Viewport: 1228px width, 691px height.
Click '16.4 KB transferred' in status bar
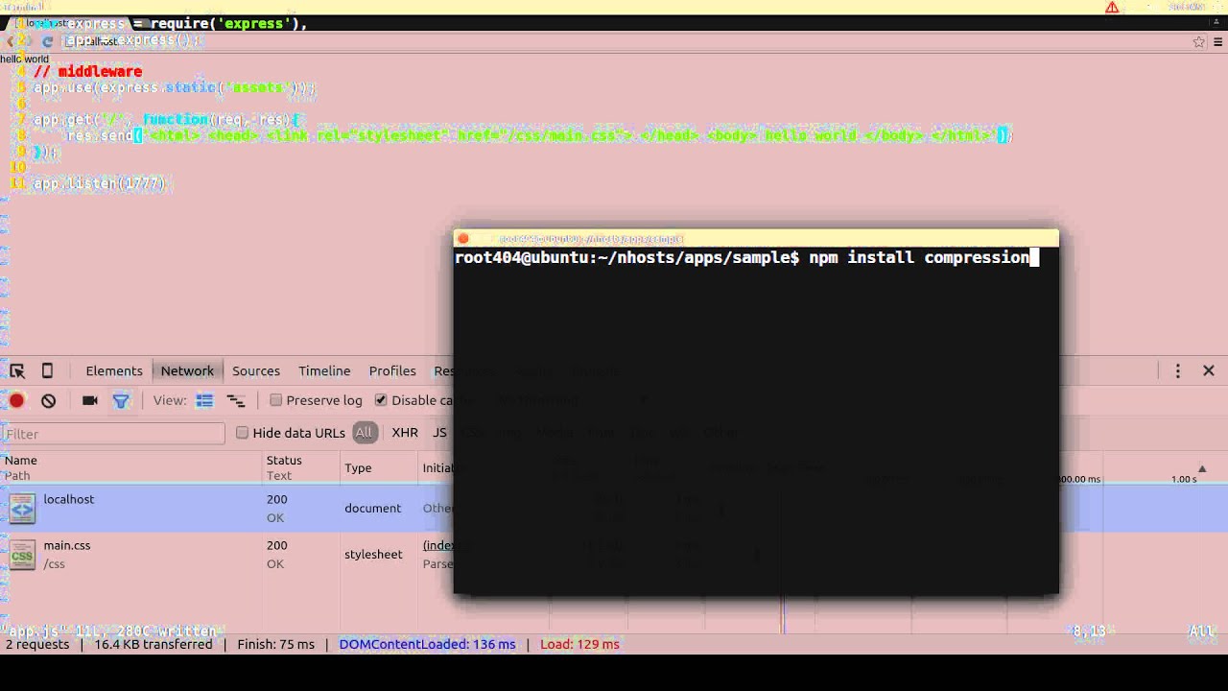coord(153,644)
